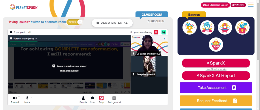Click the PlanetSpark logo
This screenshot has width=260, height=110.
[x=24, y=7]
